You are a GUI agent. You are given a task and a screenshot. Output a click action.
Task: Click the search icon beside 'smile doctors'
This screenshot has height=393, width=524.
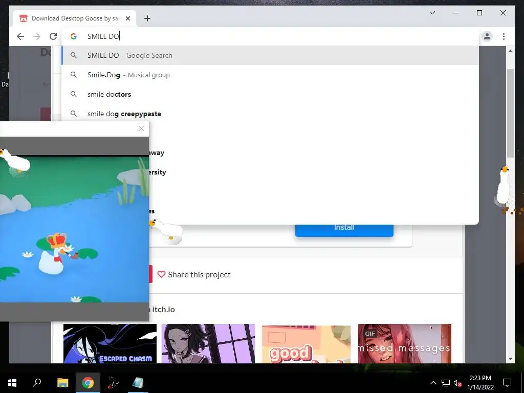74,94
